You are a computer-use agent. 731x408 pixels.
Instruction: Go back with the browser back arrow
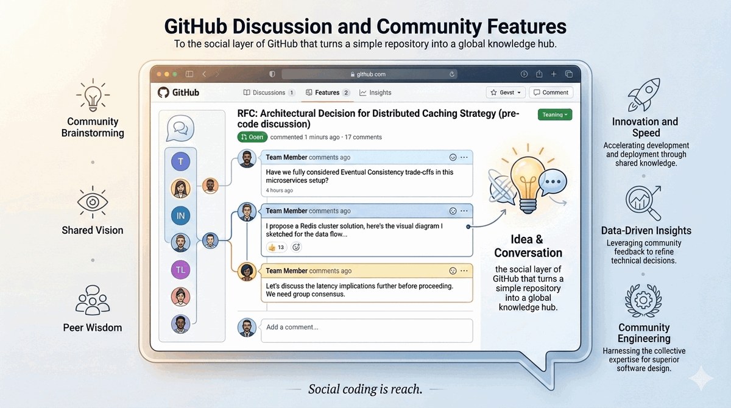[x=204, y=74]
